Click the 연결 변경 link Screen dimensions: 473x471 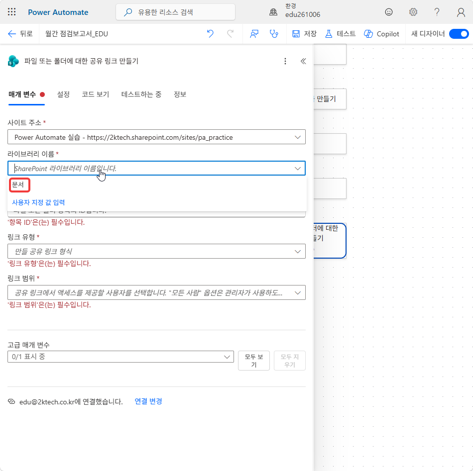click(148, 401)
